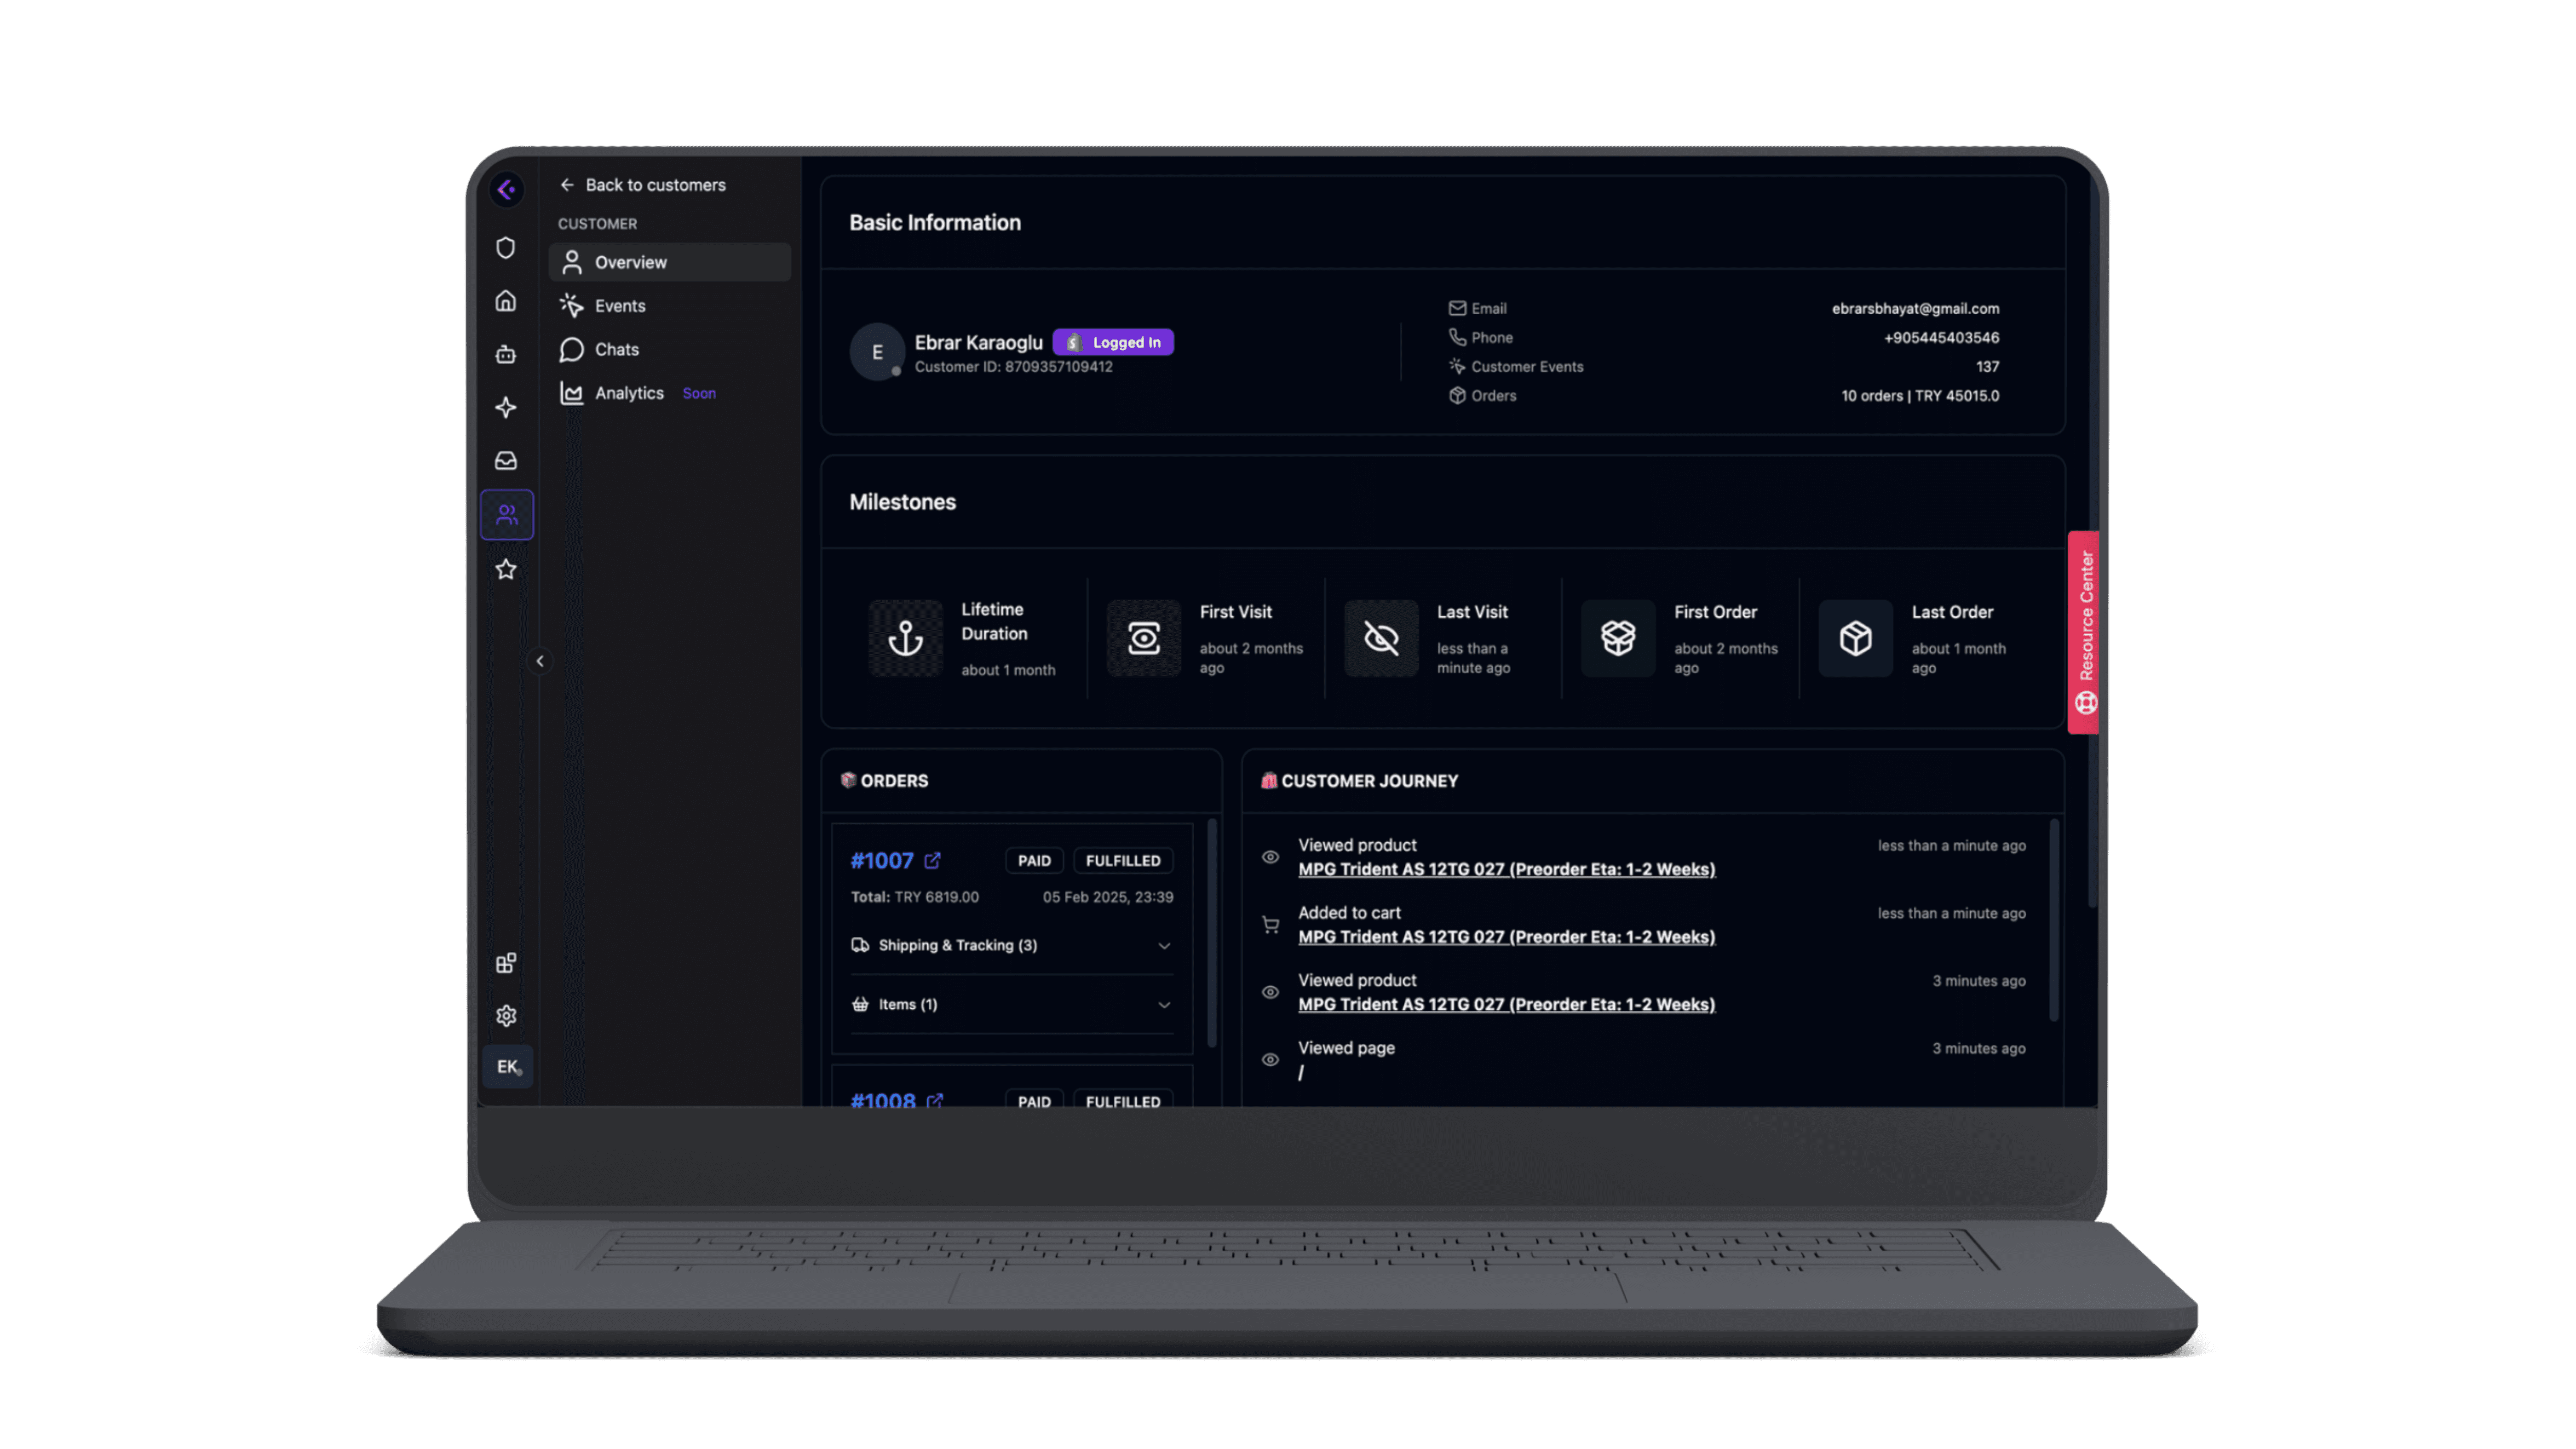2576x1449 pixels.
Task: Select the shield icon in the left sidebar
Action: pyautogui.click(x=506, y=247)
